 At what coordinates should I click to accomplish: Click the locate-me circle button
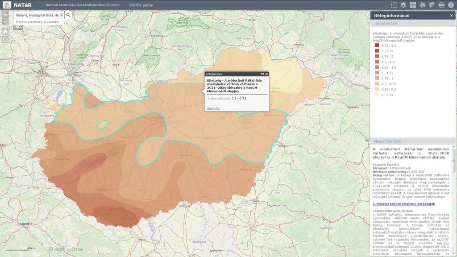tap(5, 39)
